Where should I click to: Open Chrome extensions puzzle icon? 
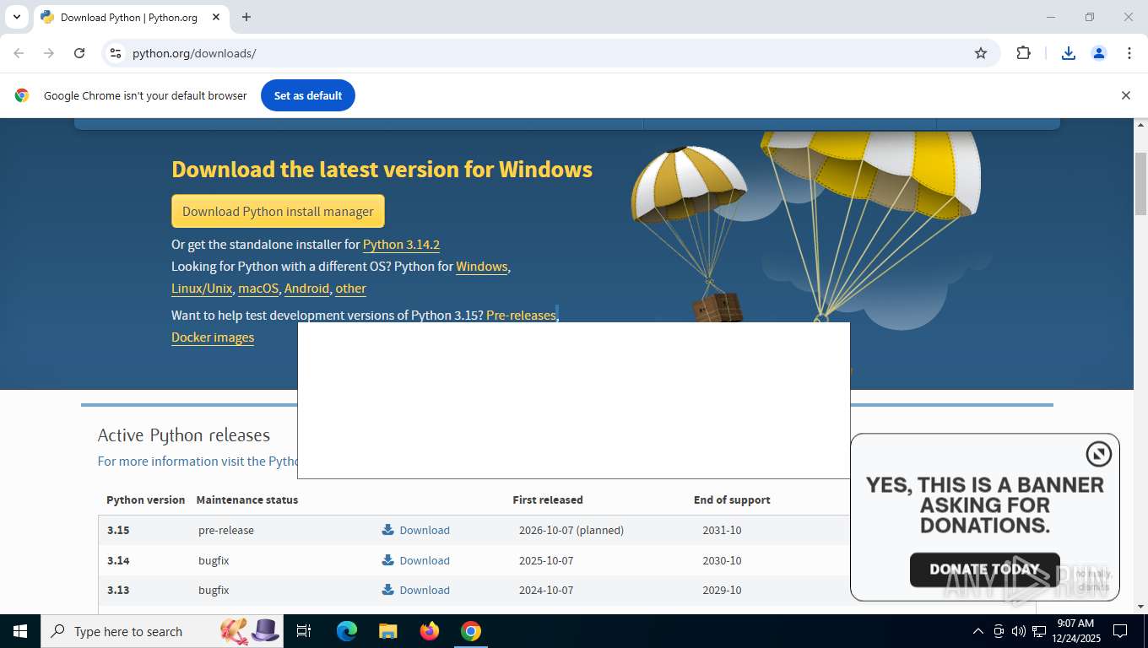pos(1023,53)
